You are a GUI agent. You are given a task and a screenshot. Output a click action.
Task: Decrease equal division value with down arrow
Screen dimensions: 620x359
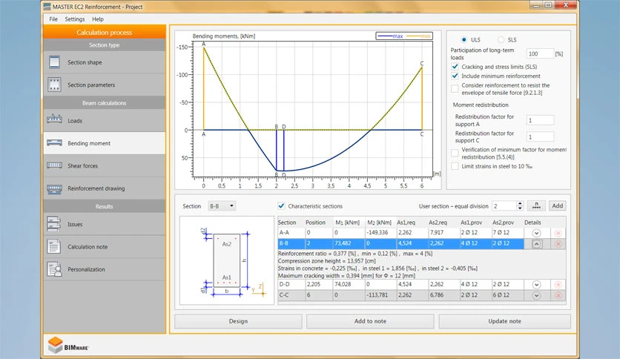click(520, 208)
